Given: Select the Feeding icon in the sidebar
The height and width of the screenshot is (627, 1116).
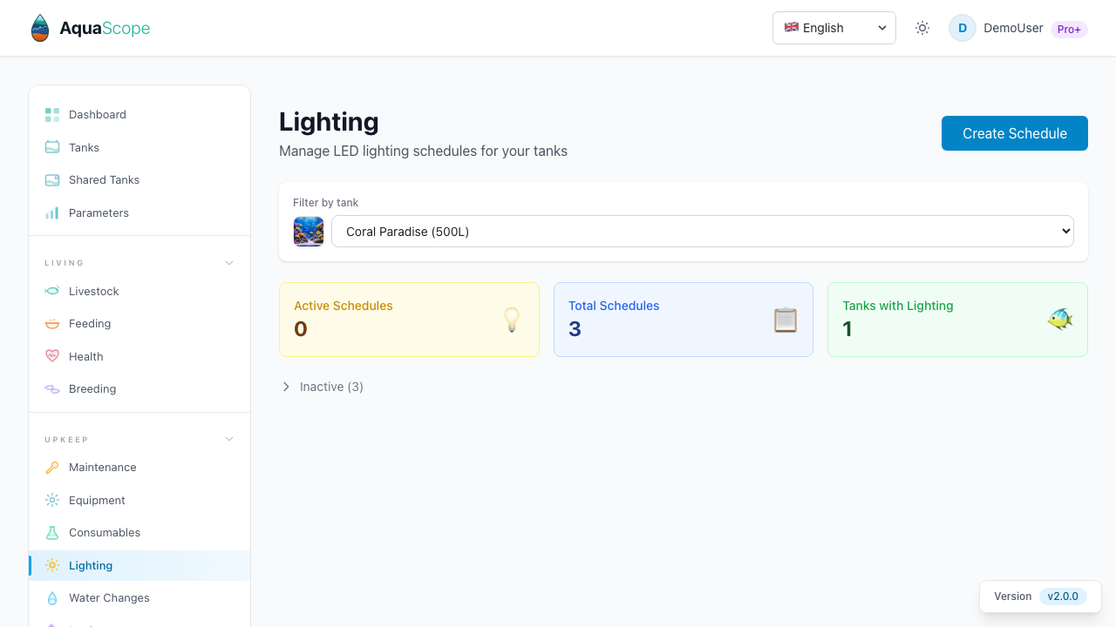Looking at the screenshot, I should [52, 323].
